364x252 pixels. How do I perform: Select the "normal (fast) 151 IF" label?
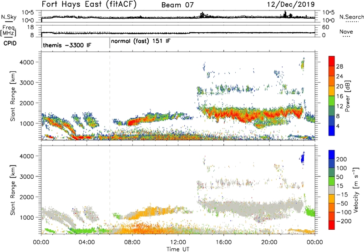[141, 41]
